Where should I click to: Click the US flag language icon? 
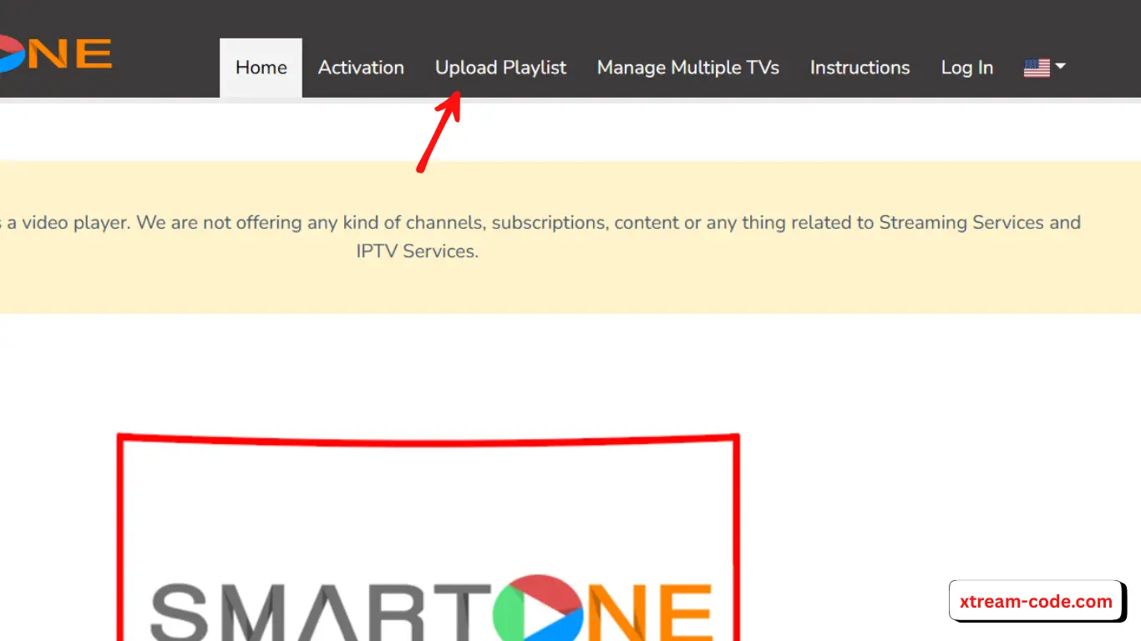(1038, 67)
